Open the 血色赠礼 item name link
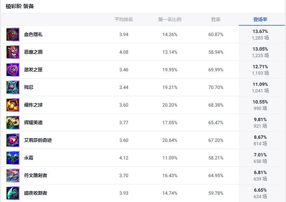 click(x=33, y=34)
